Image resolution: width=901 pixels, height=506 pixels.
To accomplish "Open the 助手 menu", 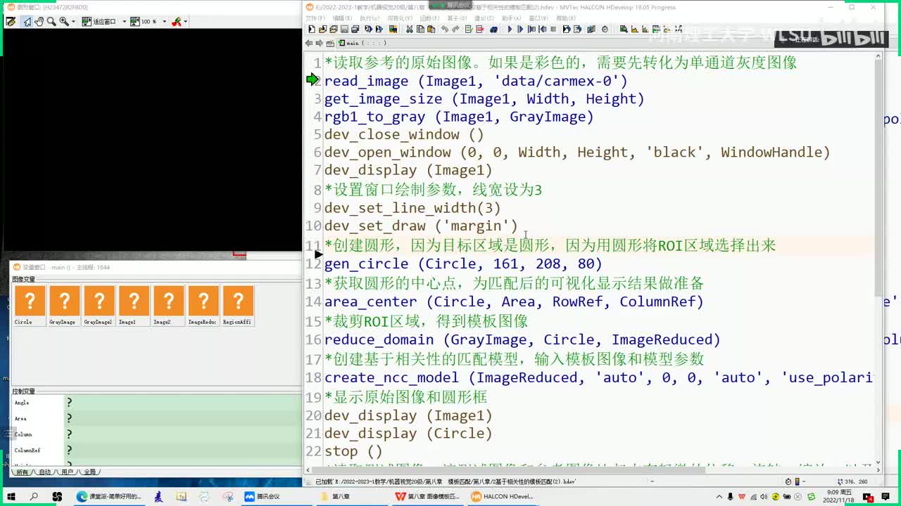I will (512, 18).
